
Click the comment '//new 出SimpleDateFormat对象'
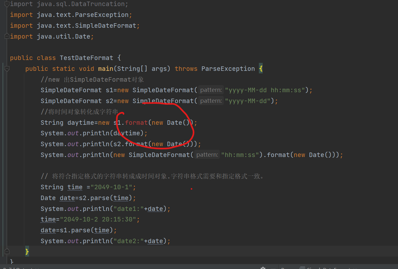click(x=92, y=79)
